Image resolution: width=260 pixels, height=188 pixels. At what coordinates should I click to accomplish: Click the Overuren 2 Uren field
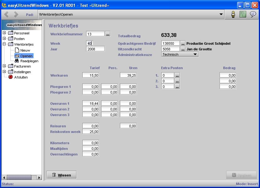[x=128, y=109]
